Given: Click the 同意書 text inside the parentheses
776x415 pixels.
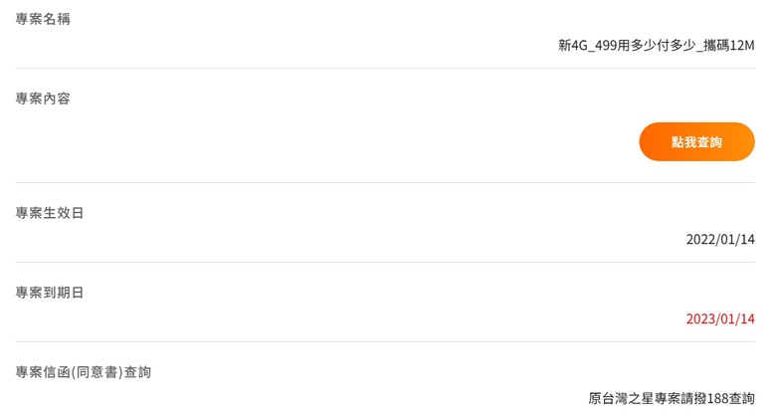Looking at the screenshot, I should tap(97, 372).
